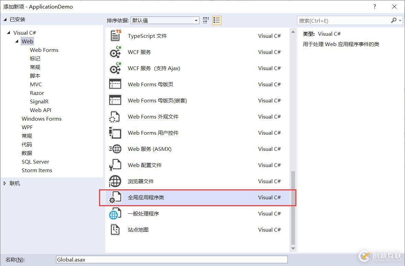Select the SQL Server category
The image size is (405, 266).
(35, 162)
